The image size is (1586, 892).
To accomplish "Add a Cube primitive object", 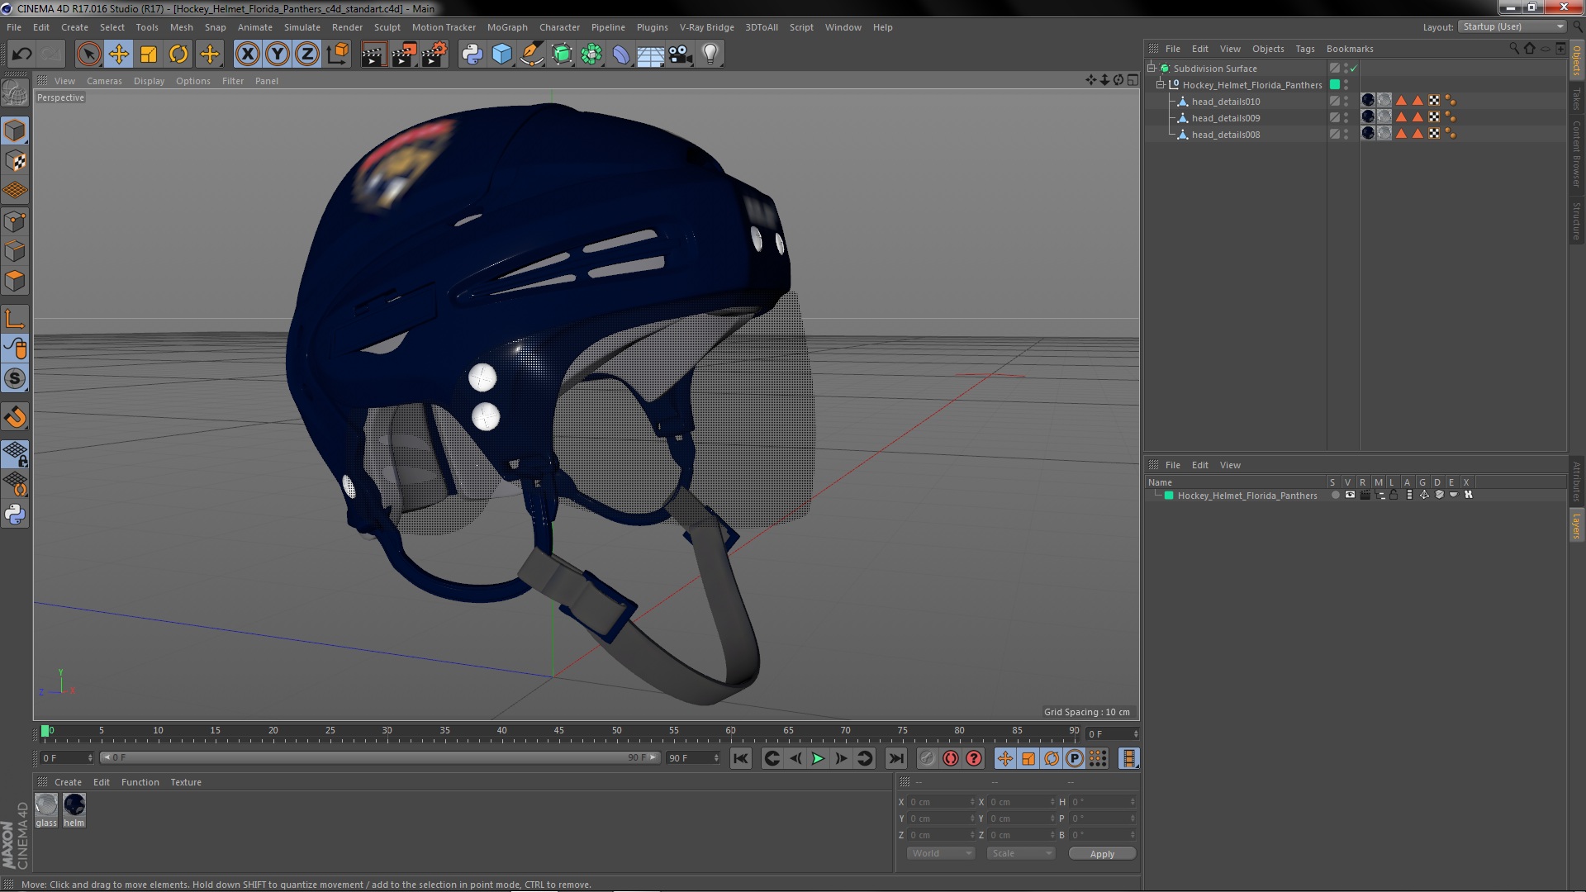I will click(502, 55).
